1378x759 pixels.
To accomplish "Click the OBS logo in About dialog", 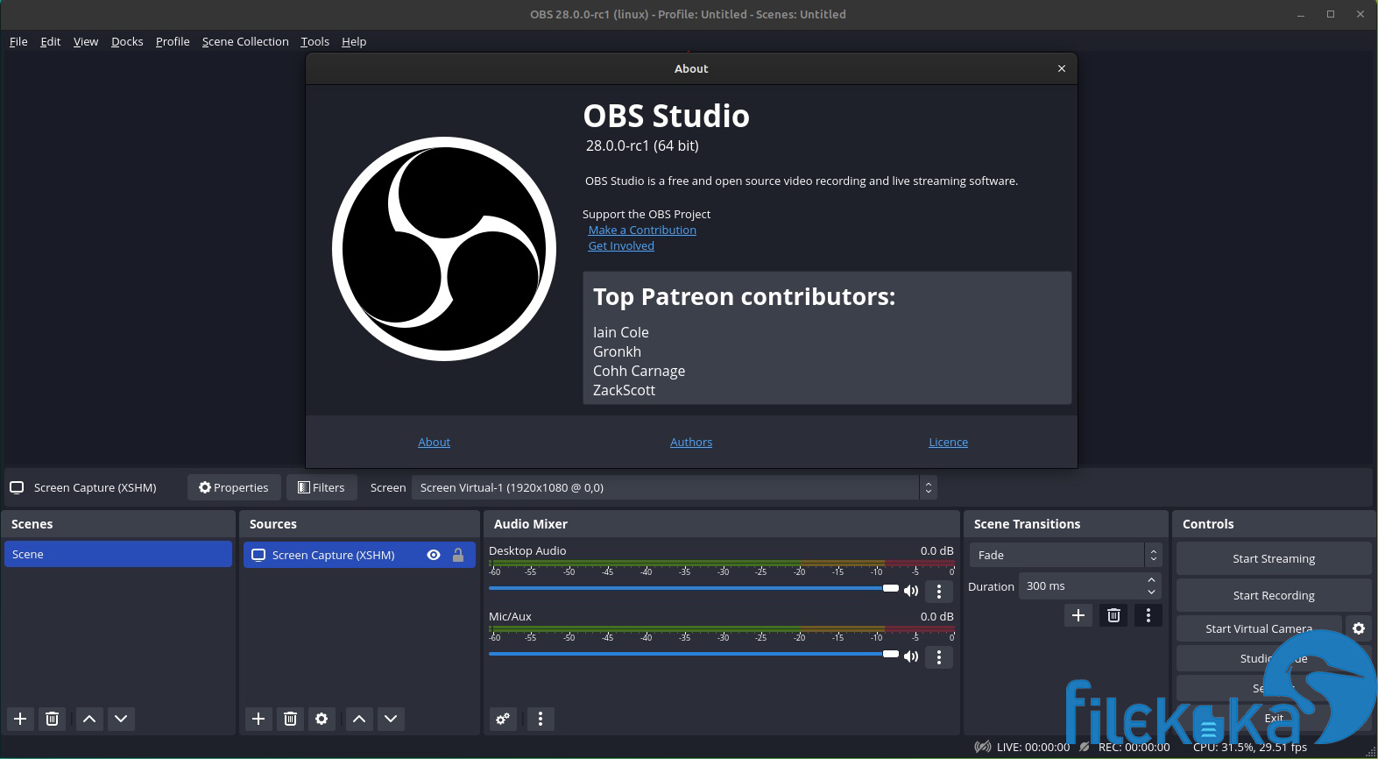I will 444,249.
